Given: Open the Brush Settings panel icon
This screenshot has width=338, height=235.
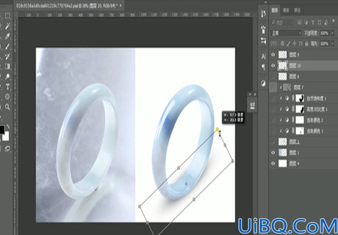Looking at the screenshot, I should point(263,41).
